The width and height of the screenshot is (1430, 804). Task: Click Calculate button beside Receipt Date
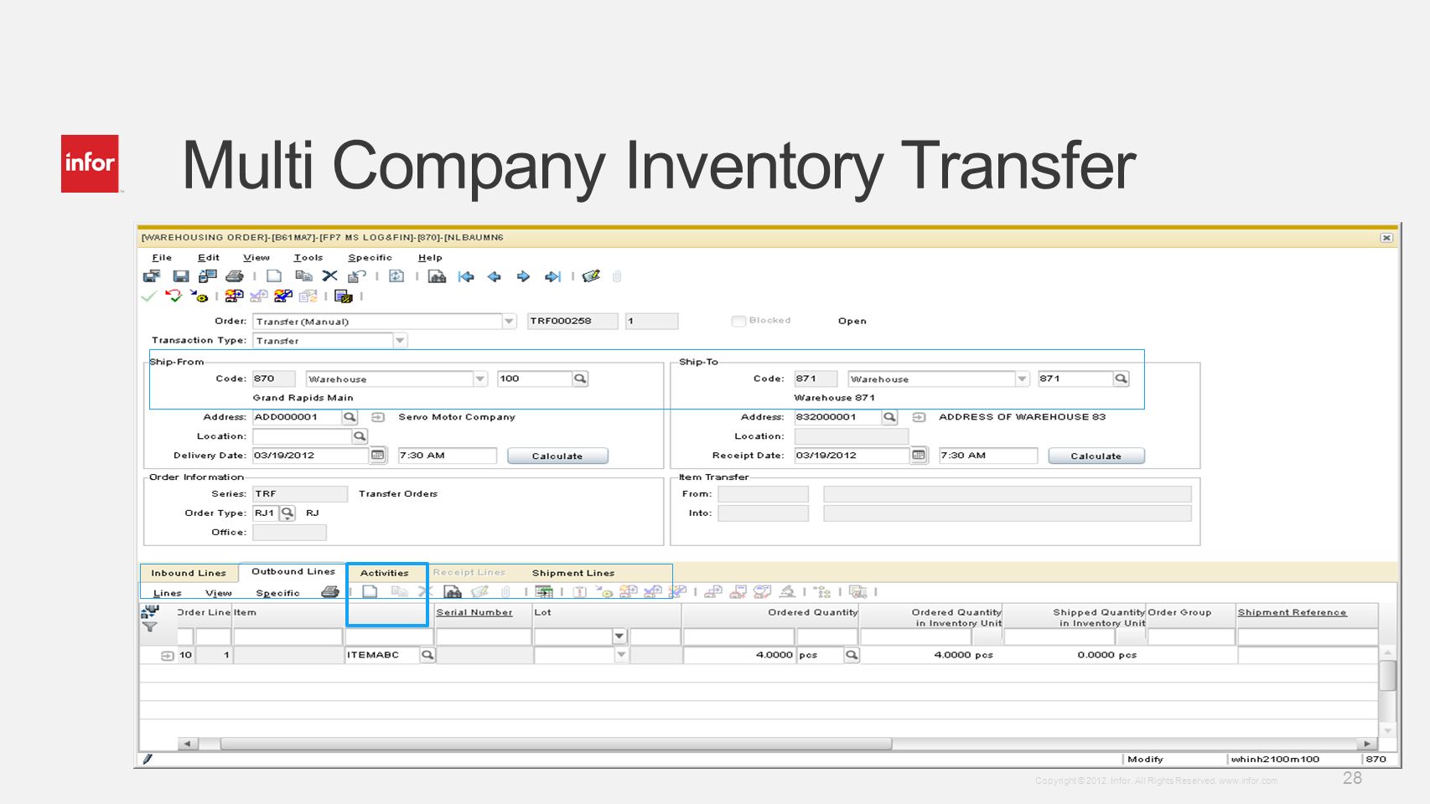pos(1096,456)
